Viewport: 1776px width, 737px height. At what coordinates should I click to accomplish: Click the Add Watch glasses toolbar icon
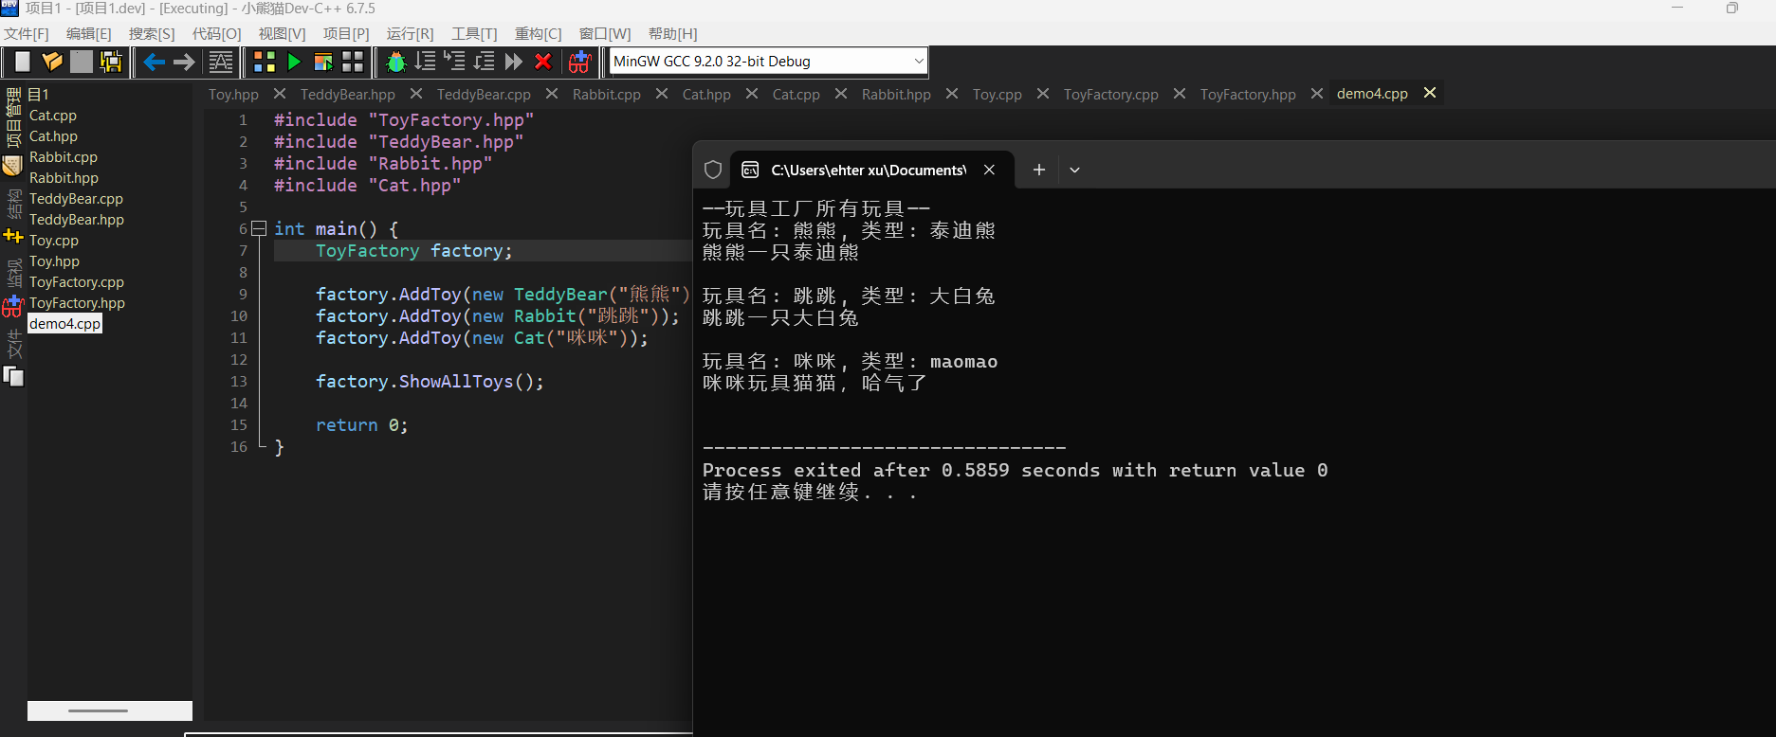pos(579,62)
